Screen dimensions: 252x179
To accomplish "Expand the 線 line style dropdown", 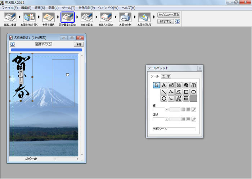I will [166, 109].
